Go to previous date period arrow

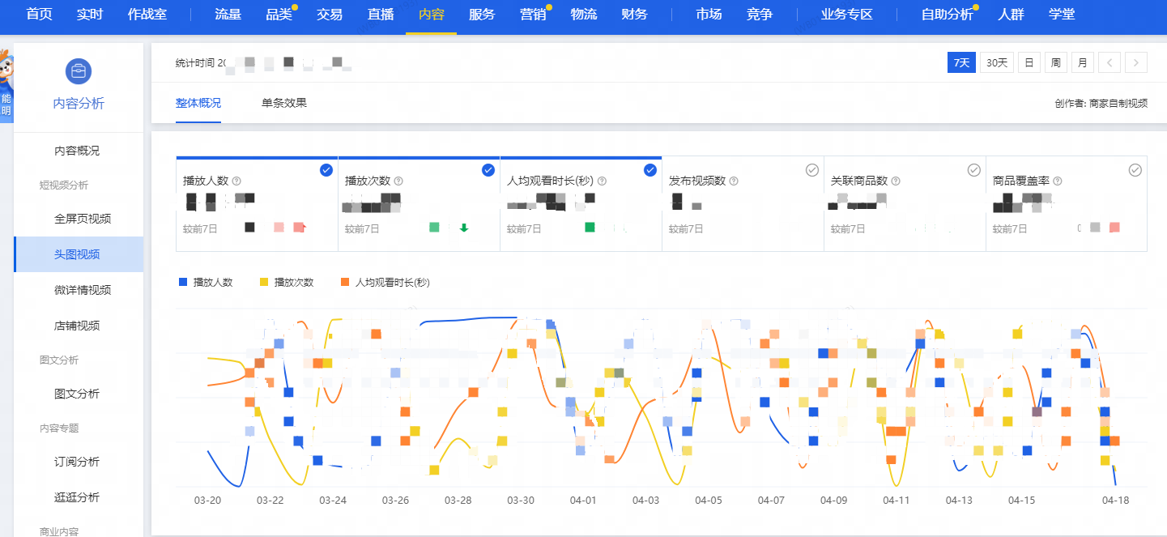[x=1110, y=62]
